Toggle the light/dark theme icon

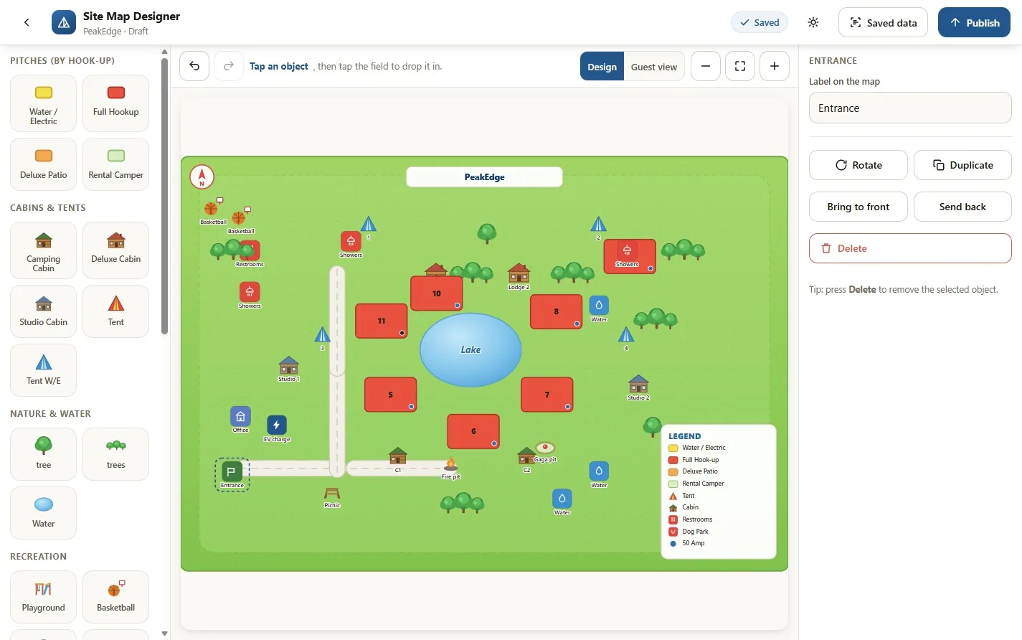[813, 22]
